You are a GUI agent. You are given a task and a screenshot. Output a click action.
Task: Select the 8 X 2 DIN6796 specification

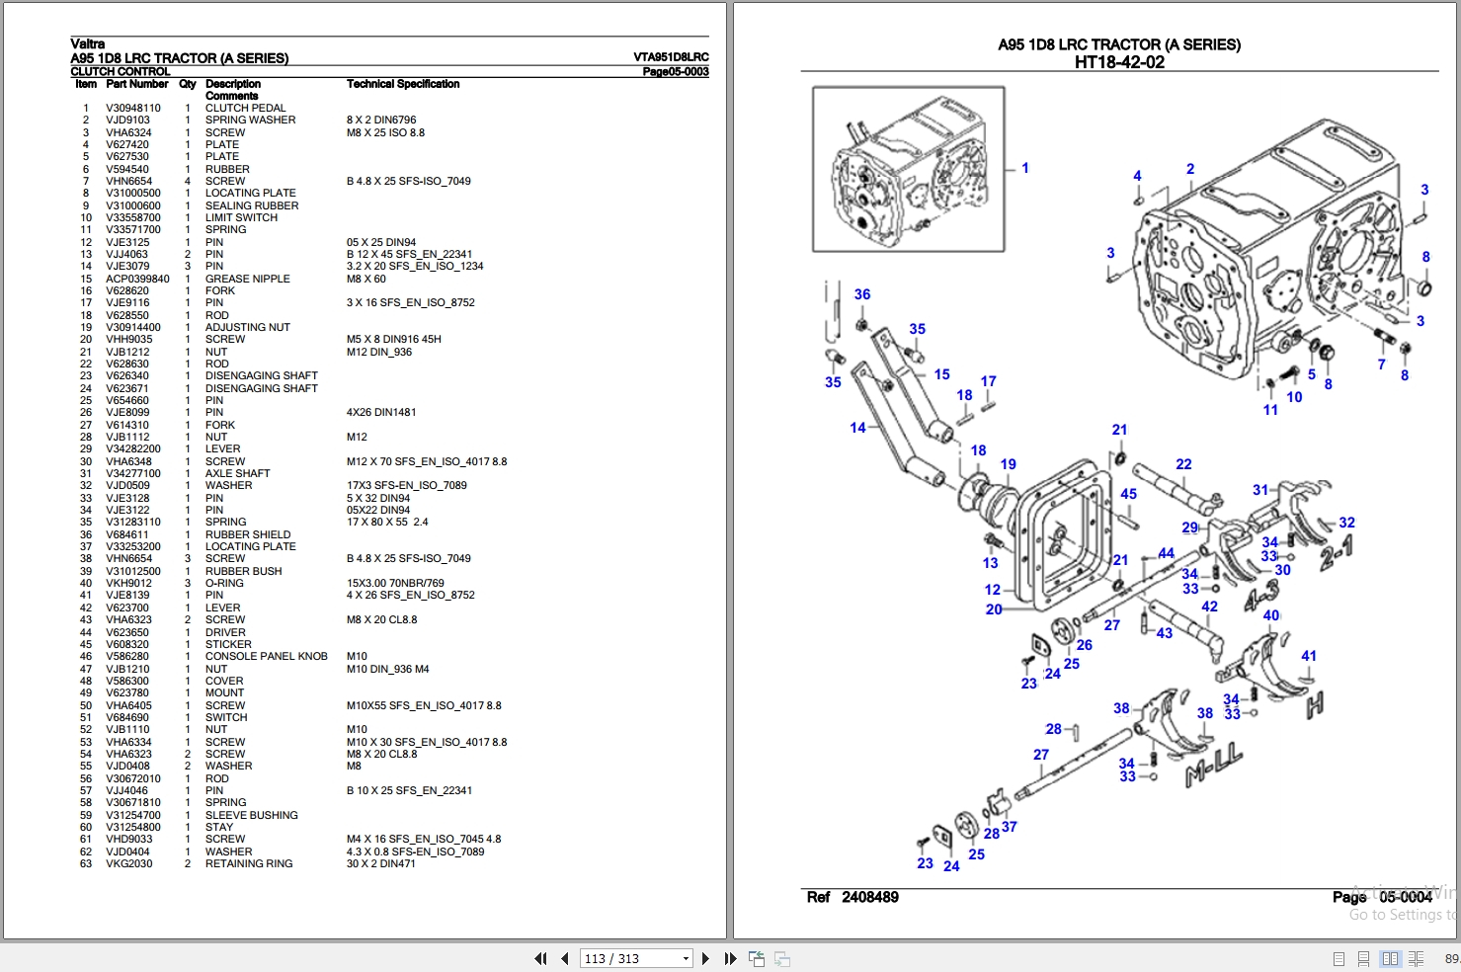(x=381, y=121)
